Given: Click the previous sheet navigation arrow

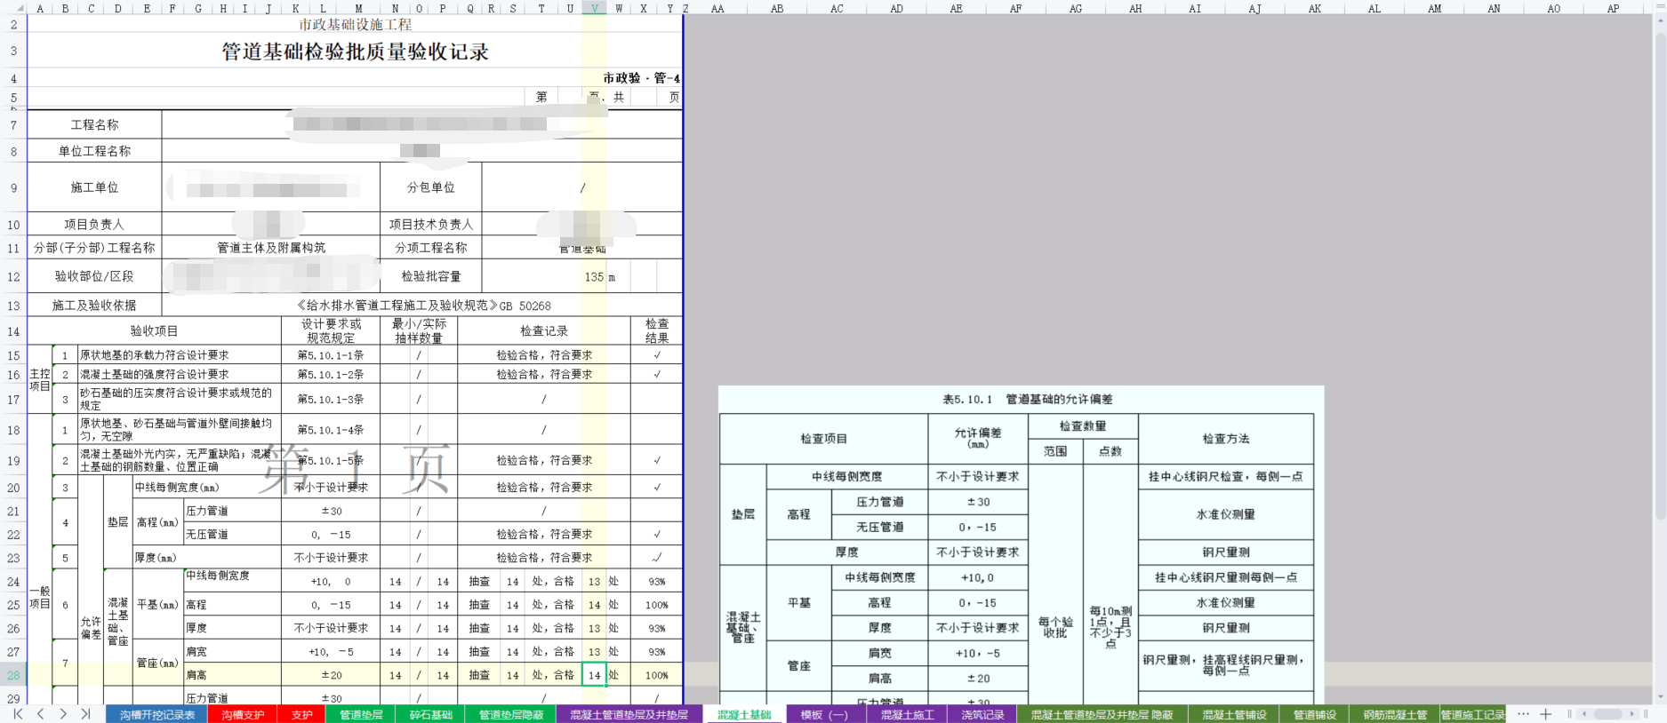Looking at the screenshot, I should click(41, 714).
